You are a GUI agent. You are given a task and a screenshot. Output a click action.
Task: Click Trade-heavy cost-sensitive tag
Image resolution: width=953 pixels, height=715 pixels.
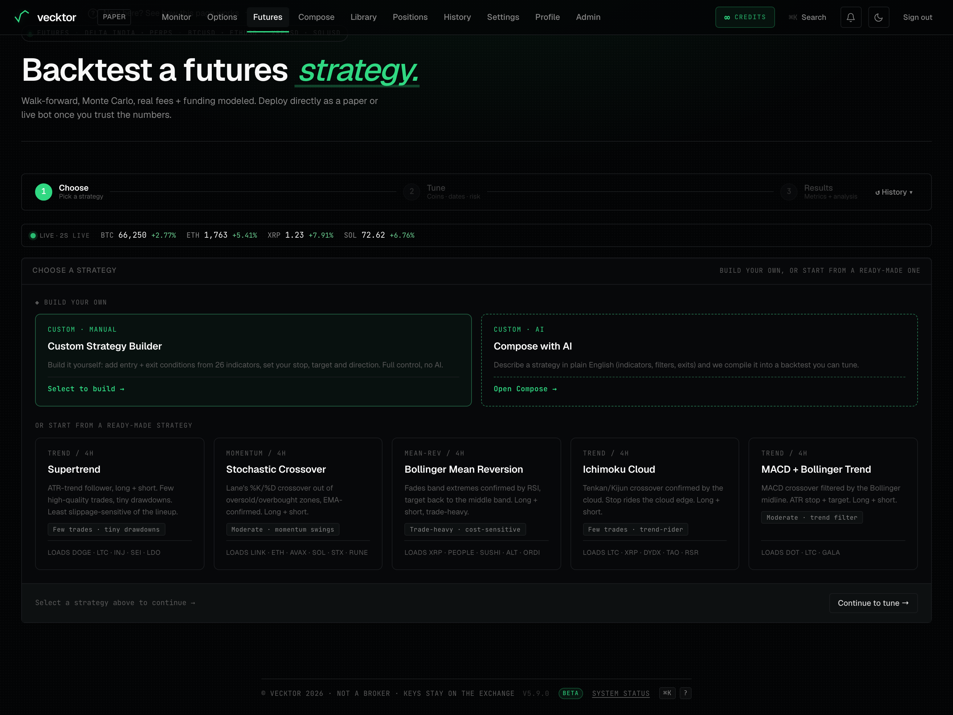(x=465, y=529)
